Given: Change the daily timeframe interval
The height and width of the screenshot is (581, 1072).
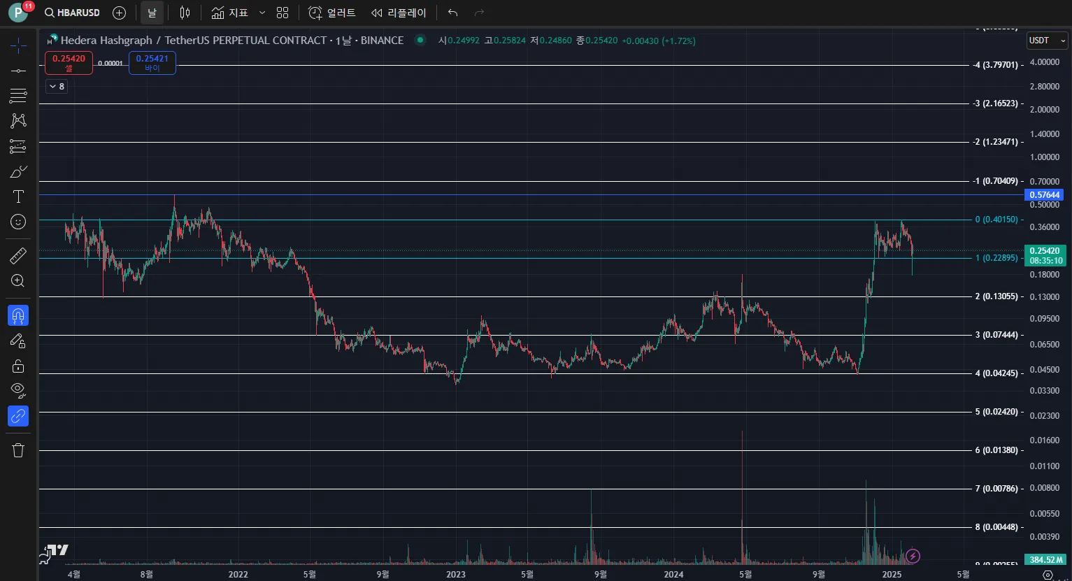Looking at the screenshot, I should coord(152,13).
